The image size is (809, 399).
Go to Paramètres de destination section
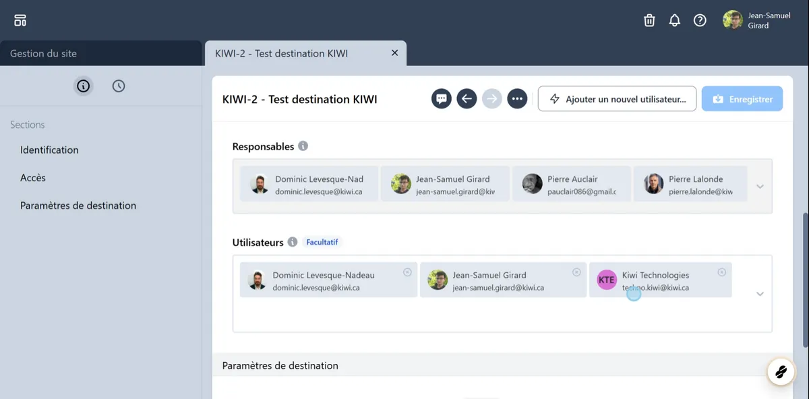[78, 206]
